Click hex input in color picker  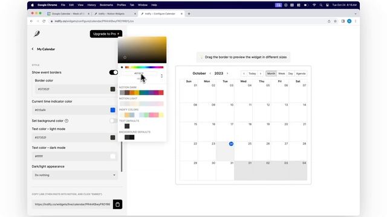(x=139, y=74)
